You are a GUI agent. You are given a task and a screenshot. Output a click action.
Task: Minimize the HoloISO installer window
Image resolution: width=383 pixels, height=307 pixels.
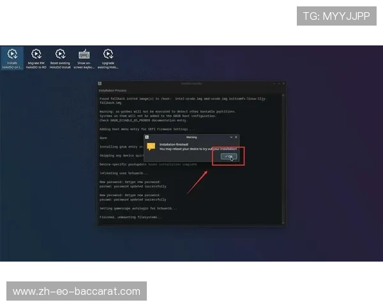(271, 84)
